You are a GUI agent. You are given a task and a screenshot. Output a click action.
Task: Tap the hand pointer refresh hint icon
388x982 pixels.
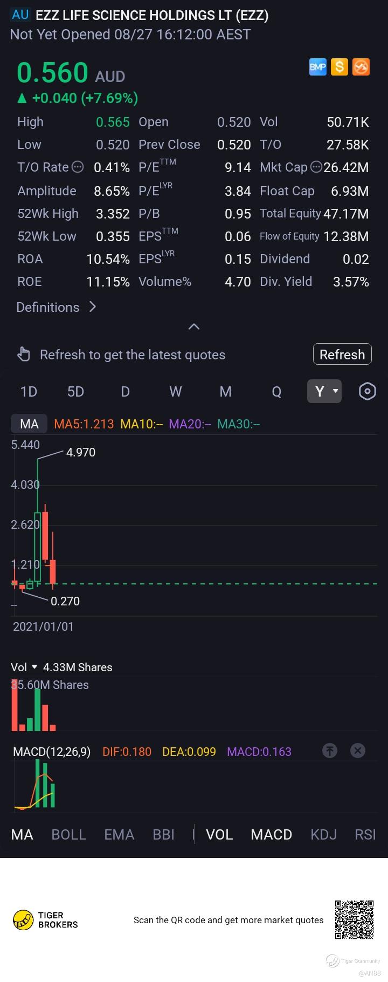point(24,354)
